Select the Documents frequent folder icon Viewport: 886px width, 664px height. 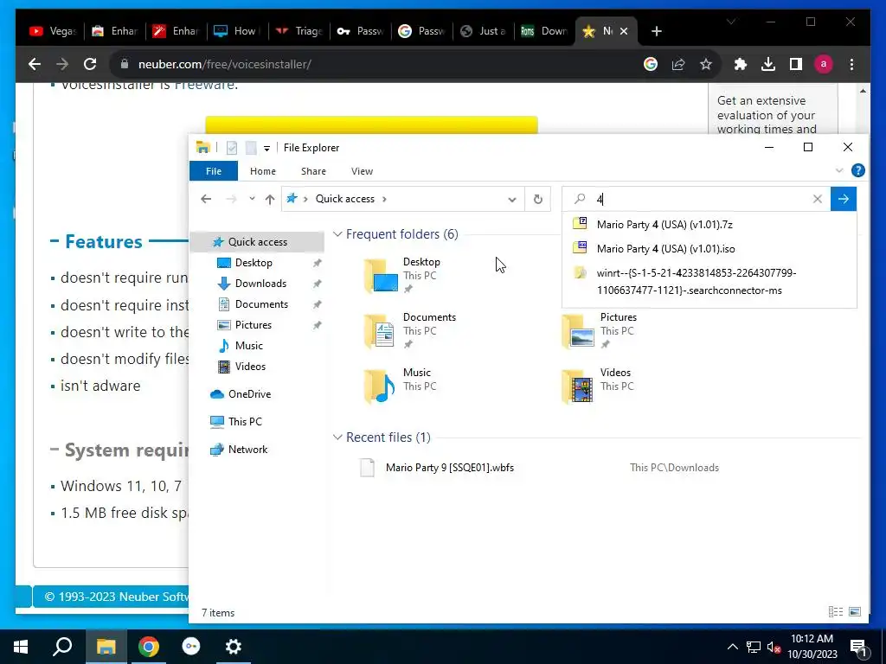click(381, 331)
